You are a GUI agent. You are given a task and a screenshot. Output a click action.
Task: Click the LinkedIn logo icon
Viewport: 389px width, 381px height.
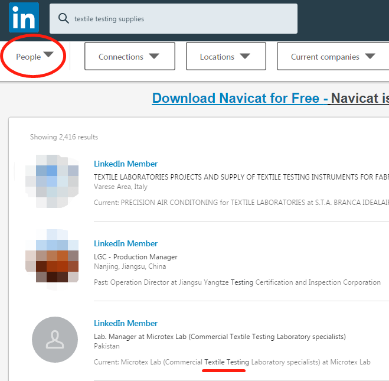pos(24,18)
